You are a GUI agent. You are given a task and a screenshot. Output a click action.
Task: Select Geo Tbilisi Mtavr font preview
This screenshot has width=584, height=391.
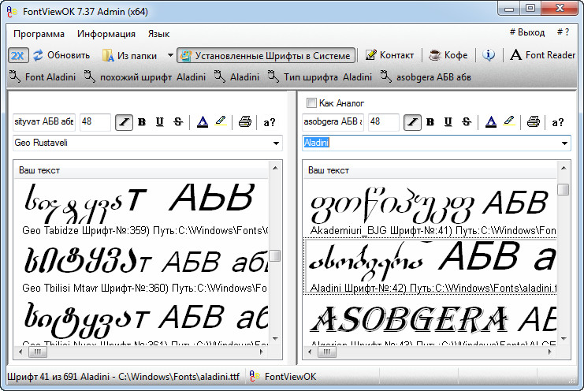coord(142,267)
